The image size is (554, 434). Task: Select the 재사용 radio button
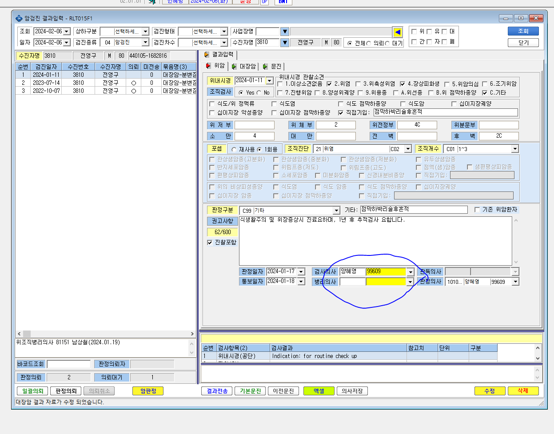pos(234,150)
